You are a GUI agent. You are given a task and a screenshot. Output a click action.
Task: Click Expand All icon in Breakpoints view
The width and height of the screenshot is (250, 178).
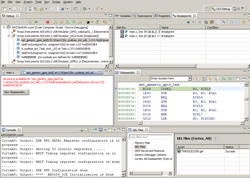pos(232,22)
